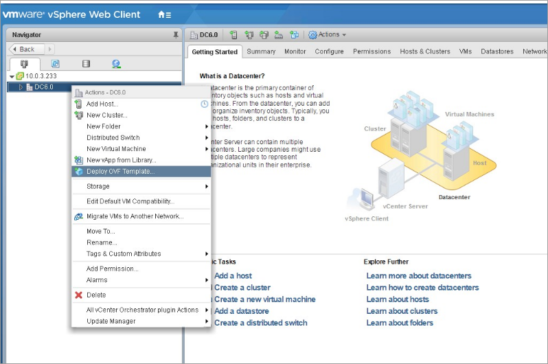This screenshot has height=364, width=548.
Task: Click the Back button in Navigator
Action: click(27, 49)
